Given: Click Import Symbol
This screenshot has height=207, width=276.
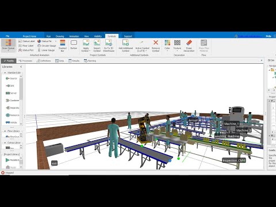Looking at the screenshot, I should click(x=97, y=45).
